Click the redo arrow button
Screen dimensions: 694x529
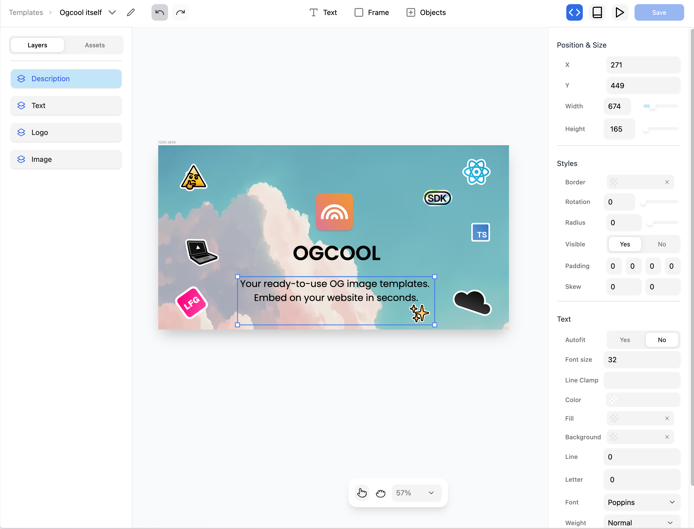pos(180,13)
